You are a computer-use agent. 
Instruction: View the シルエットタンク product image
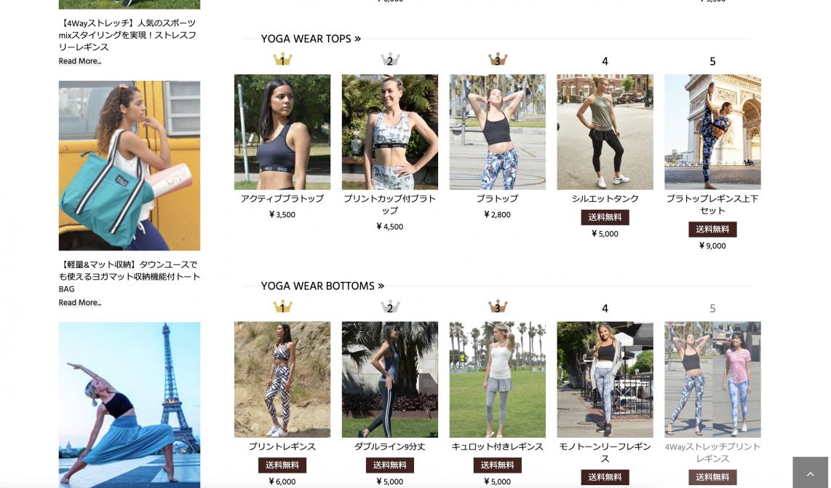click(605, 132)
